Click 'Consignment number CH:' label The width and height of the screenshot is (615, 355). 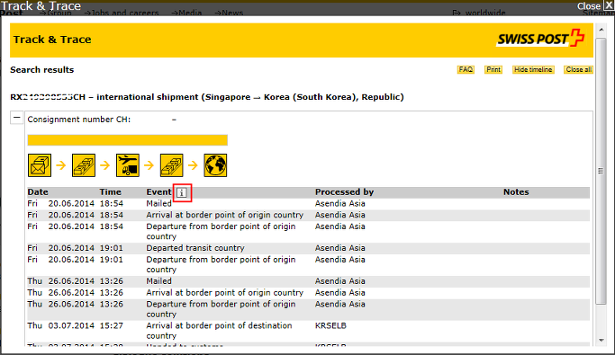tap(79, 120)
